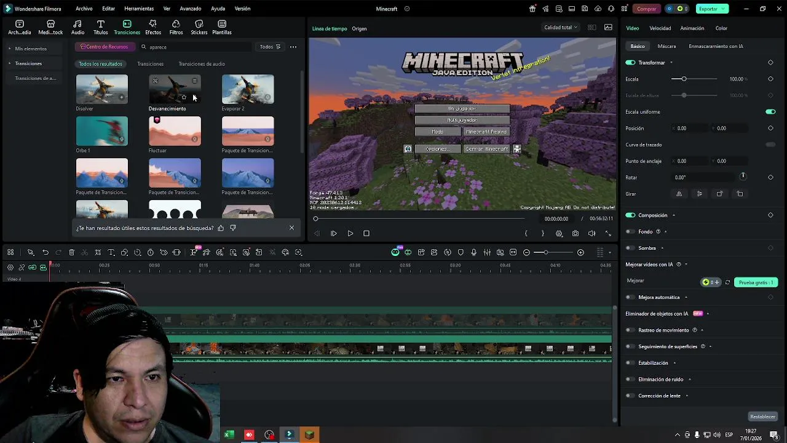Open the Efectos panel

153,27
